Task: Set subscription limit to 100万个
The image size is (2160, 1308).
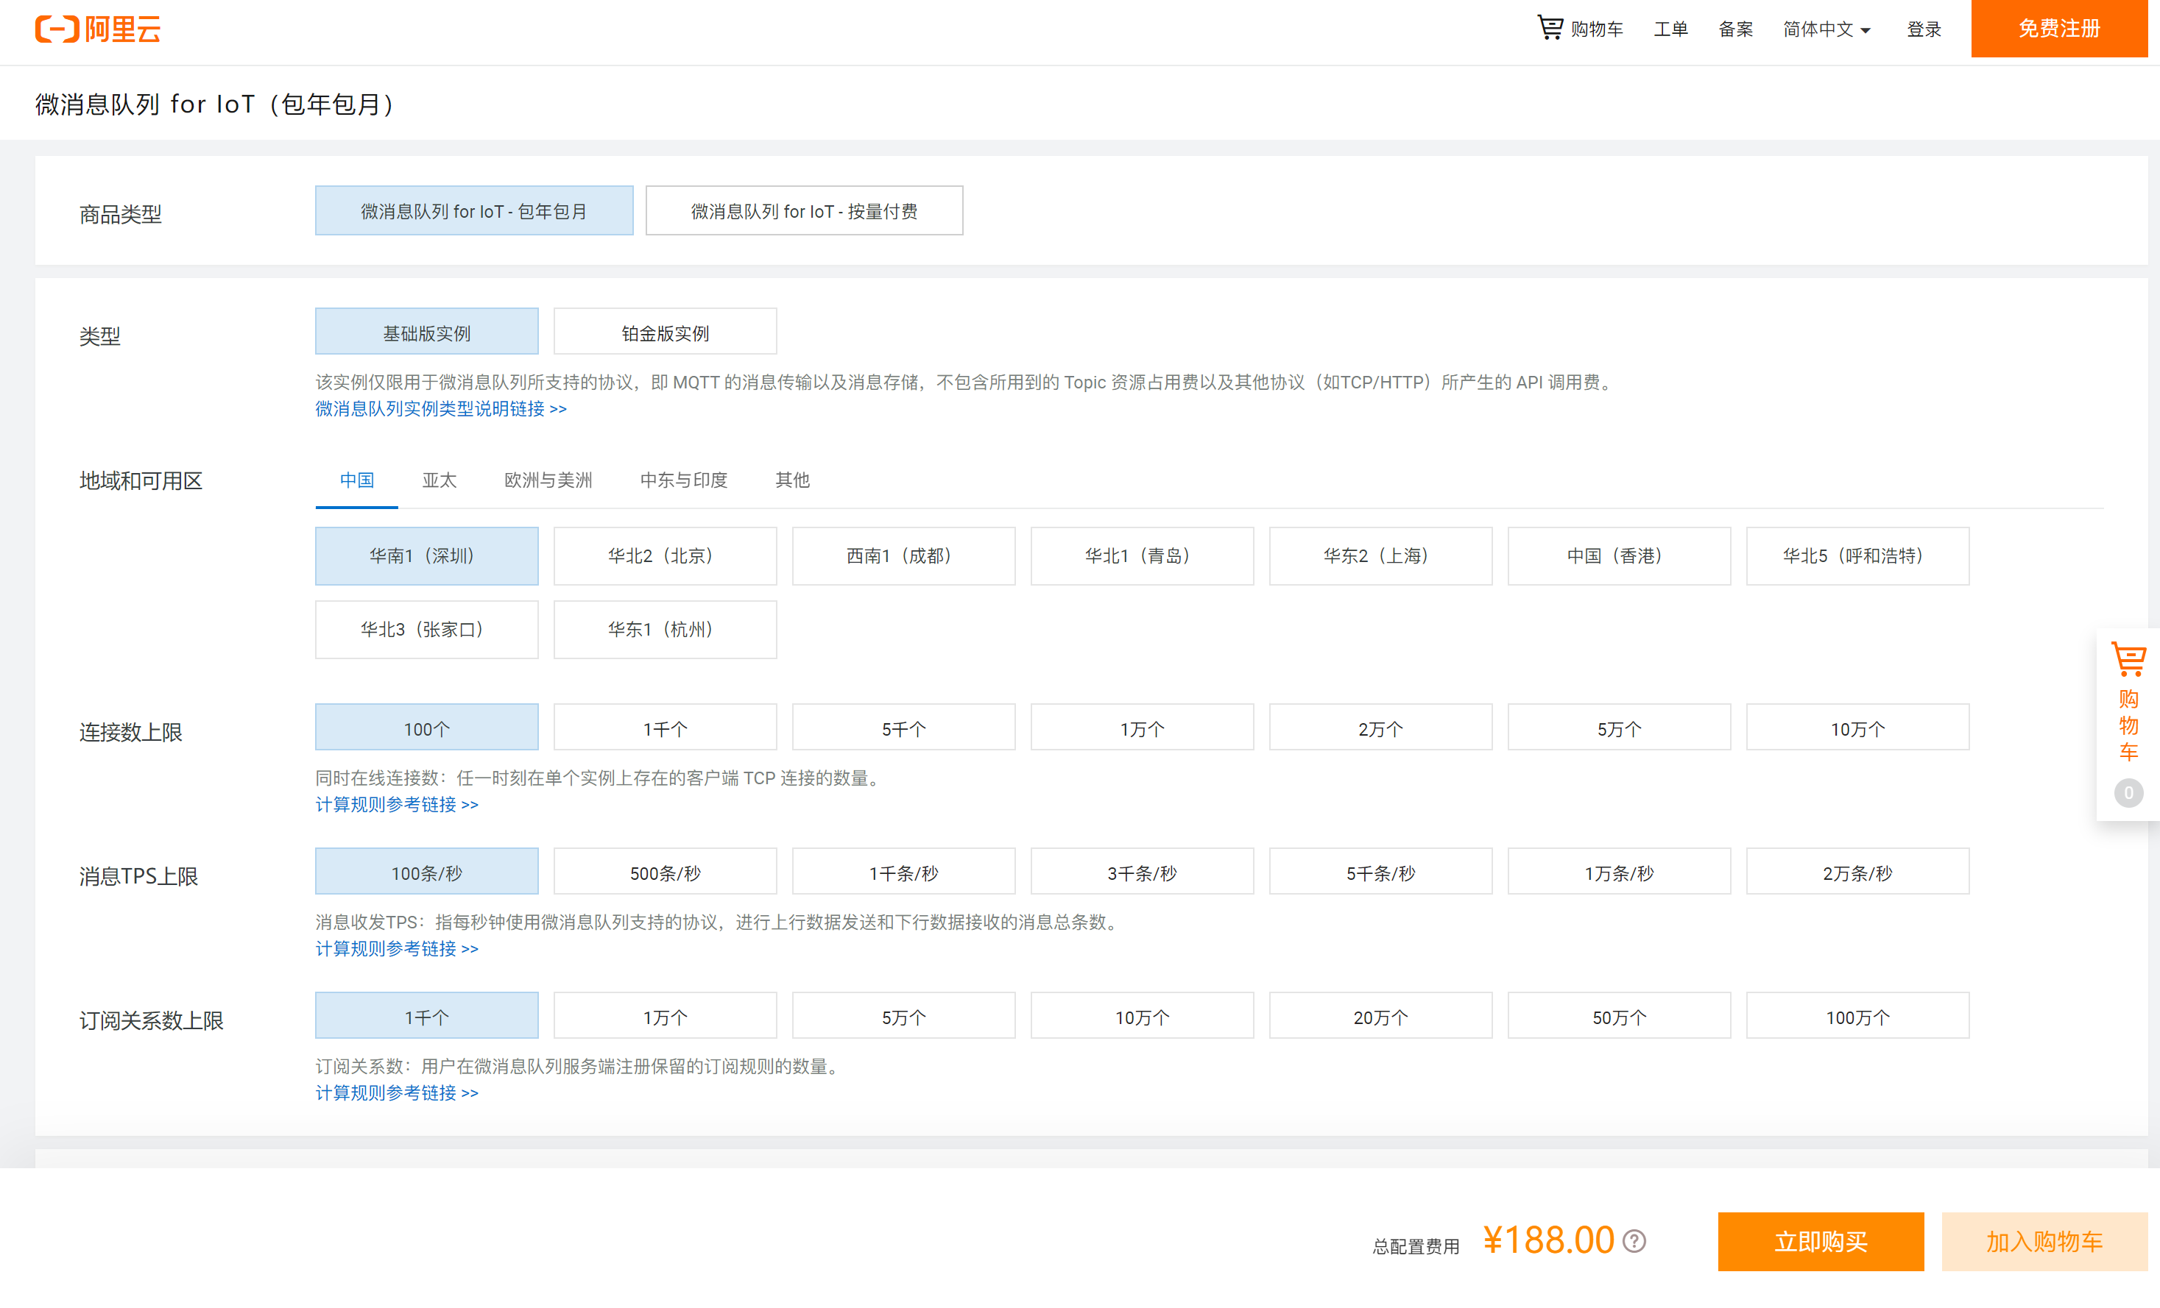Action: click(x=1857, y=1016)
